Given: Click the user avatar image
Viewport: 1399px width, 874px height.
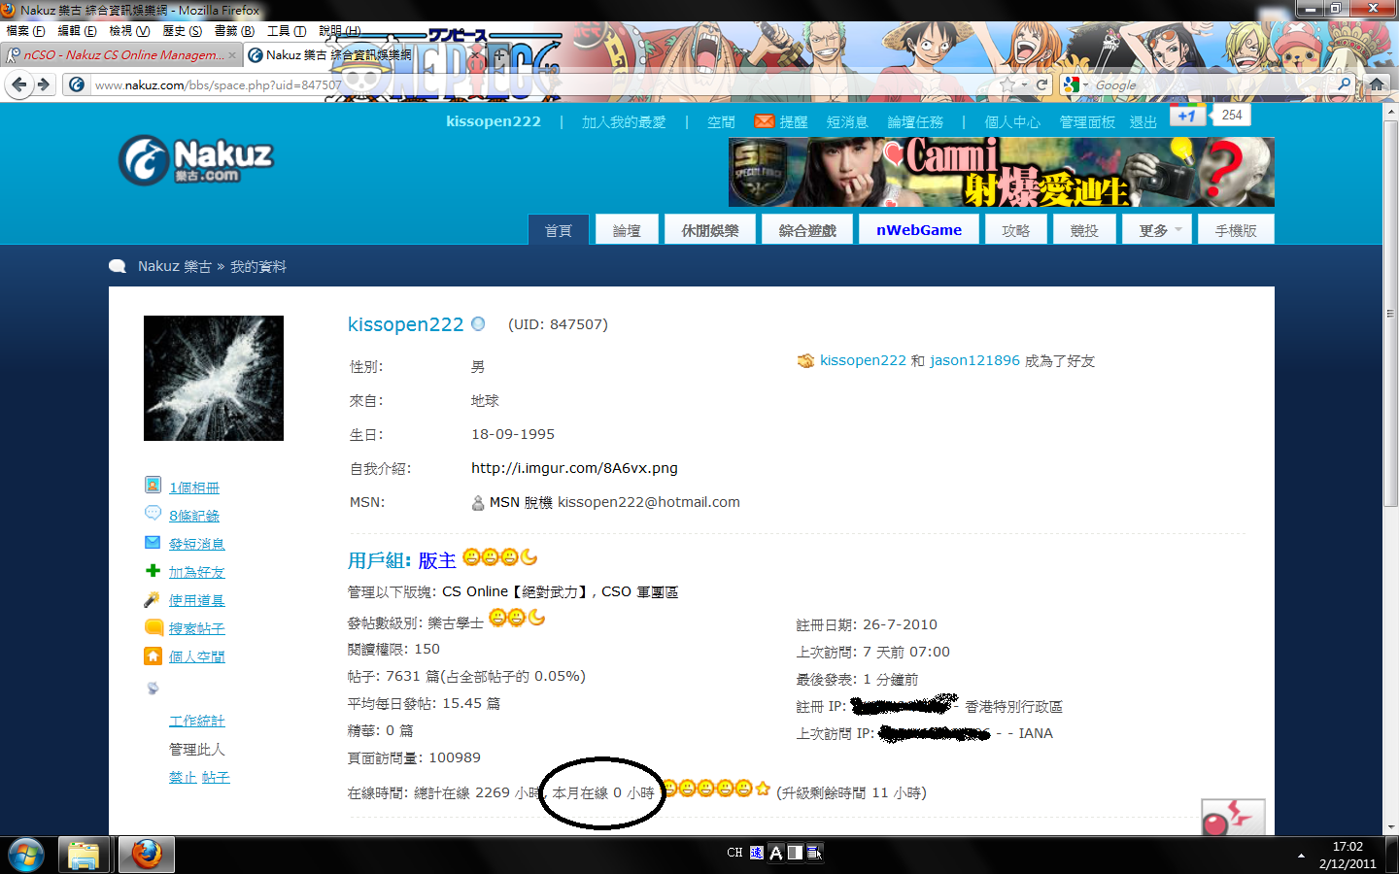Looking at the screenshot, I should pos(214,378).
